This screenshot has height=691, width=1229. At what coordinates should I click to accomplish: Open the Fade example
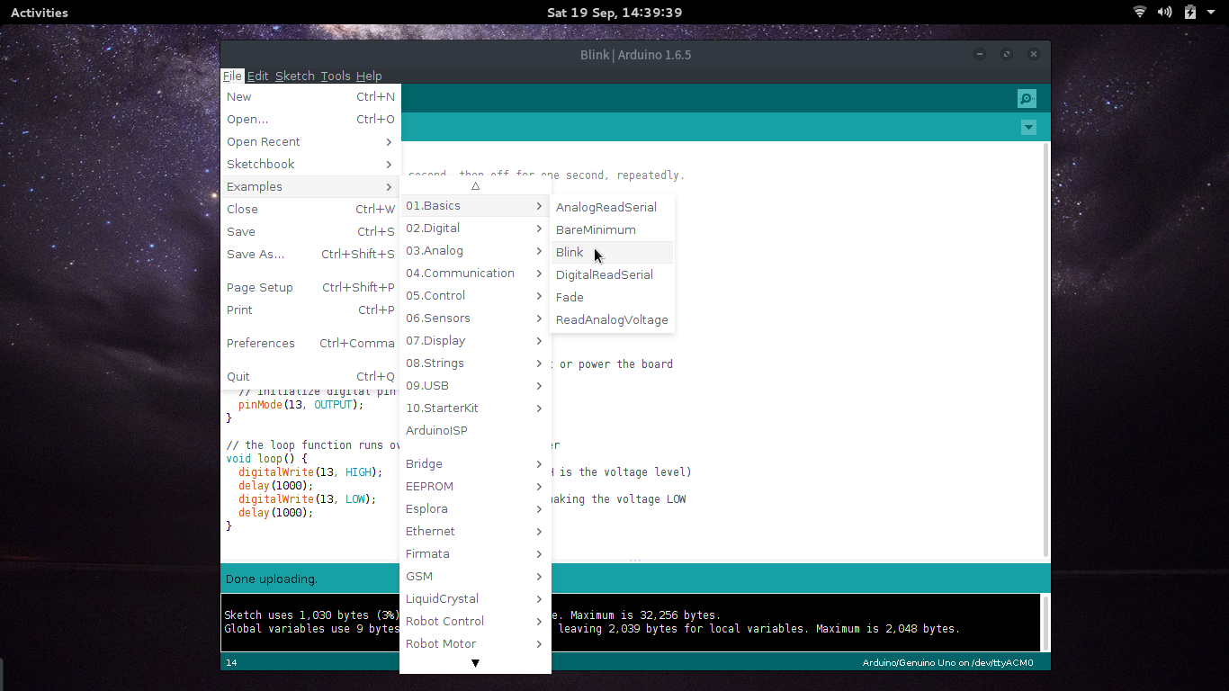(612, 298)
